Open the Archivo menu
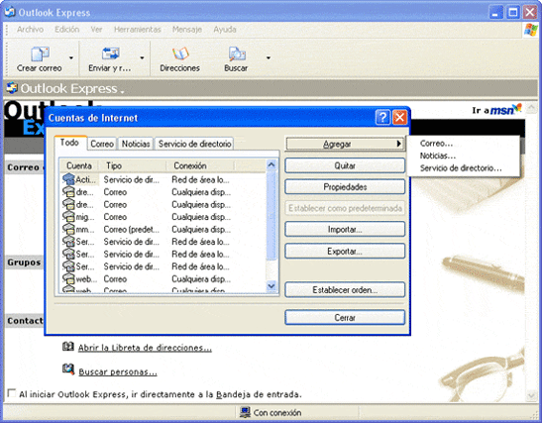Screen dimensions: 542x423 coord(30,30)
